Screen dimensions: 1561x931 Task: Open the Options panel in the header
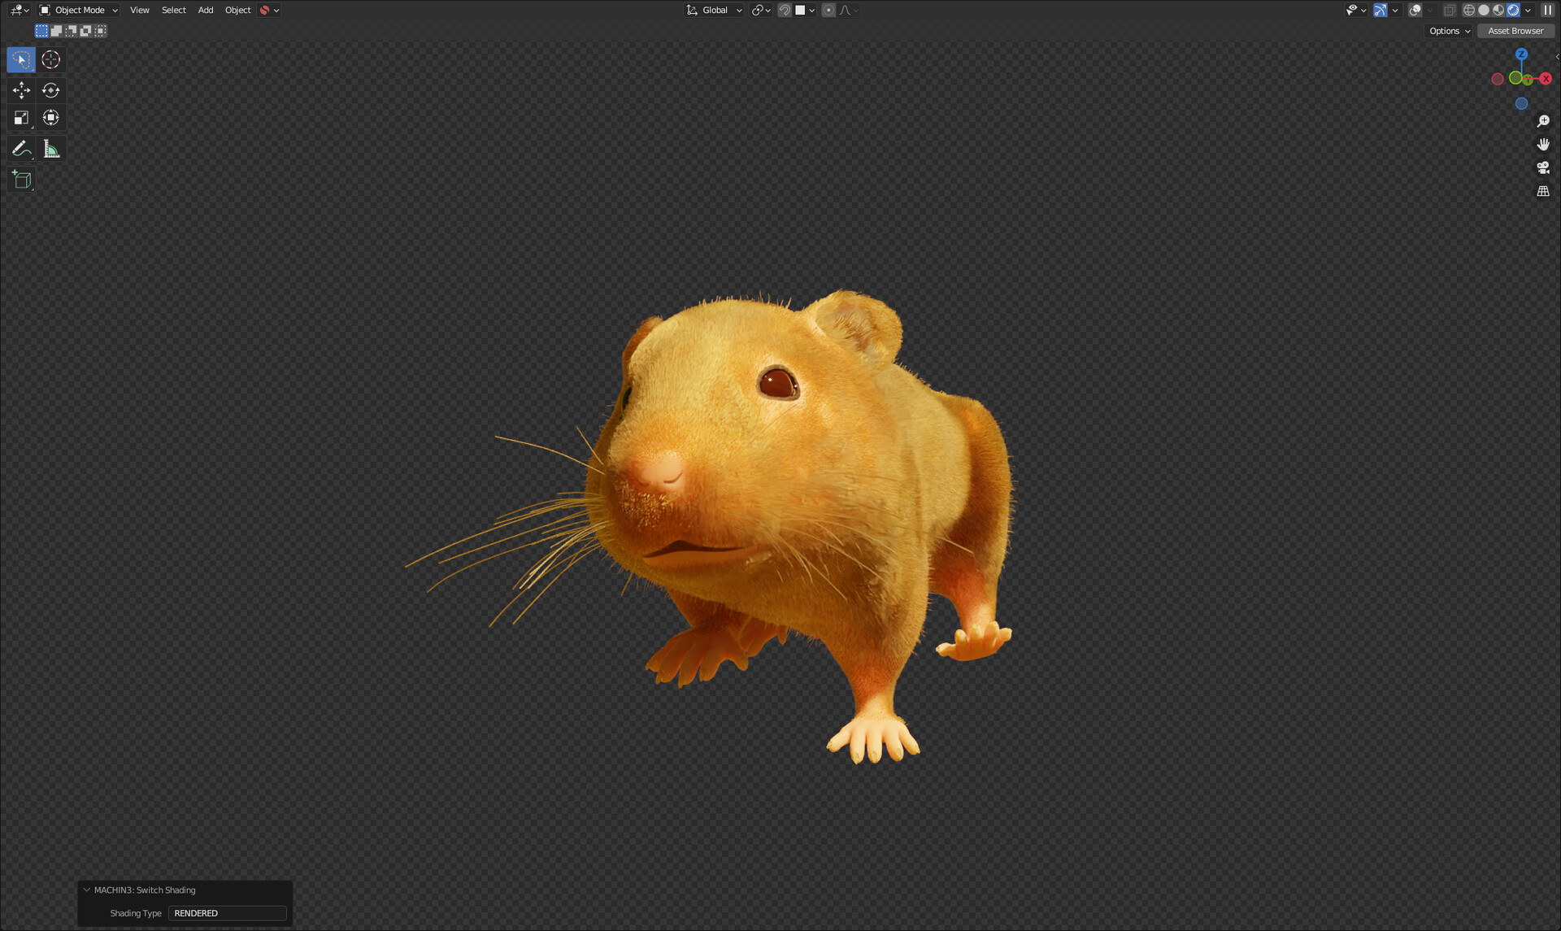click(1448, 31)
